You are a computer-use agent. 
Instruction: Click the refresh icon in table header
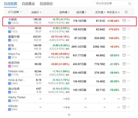[x=126, y=12]
